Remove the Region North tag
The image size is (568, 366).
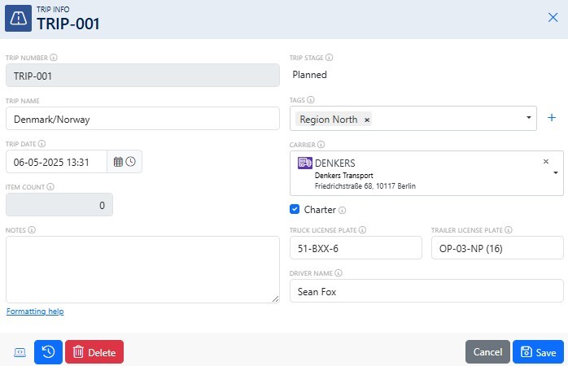click(367, 120)
